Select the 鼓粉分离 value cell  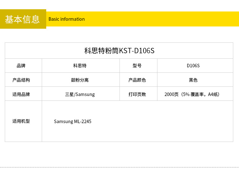coord(80,80)
